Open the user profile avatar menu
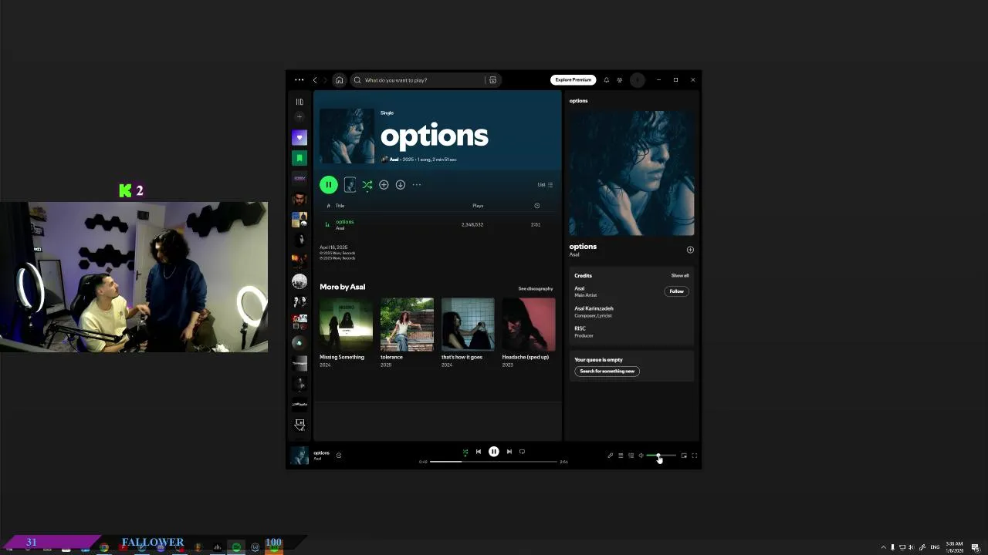The image size is (988, 555). (638, 80)
